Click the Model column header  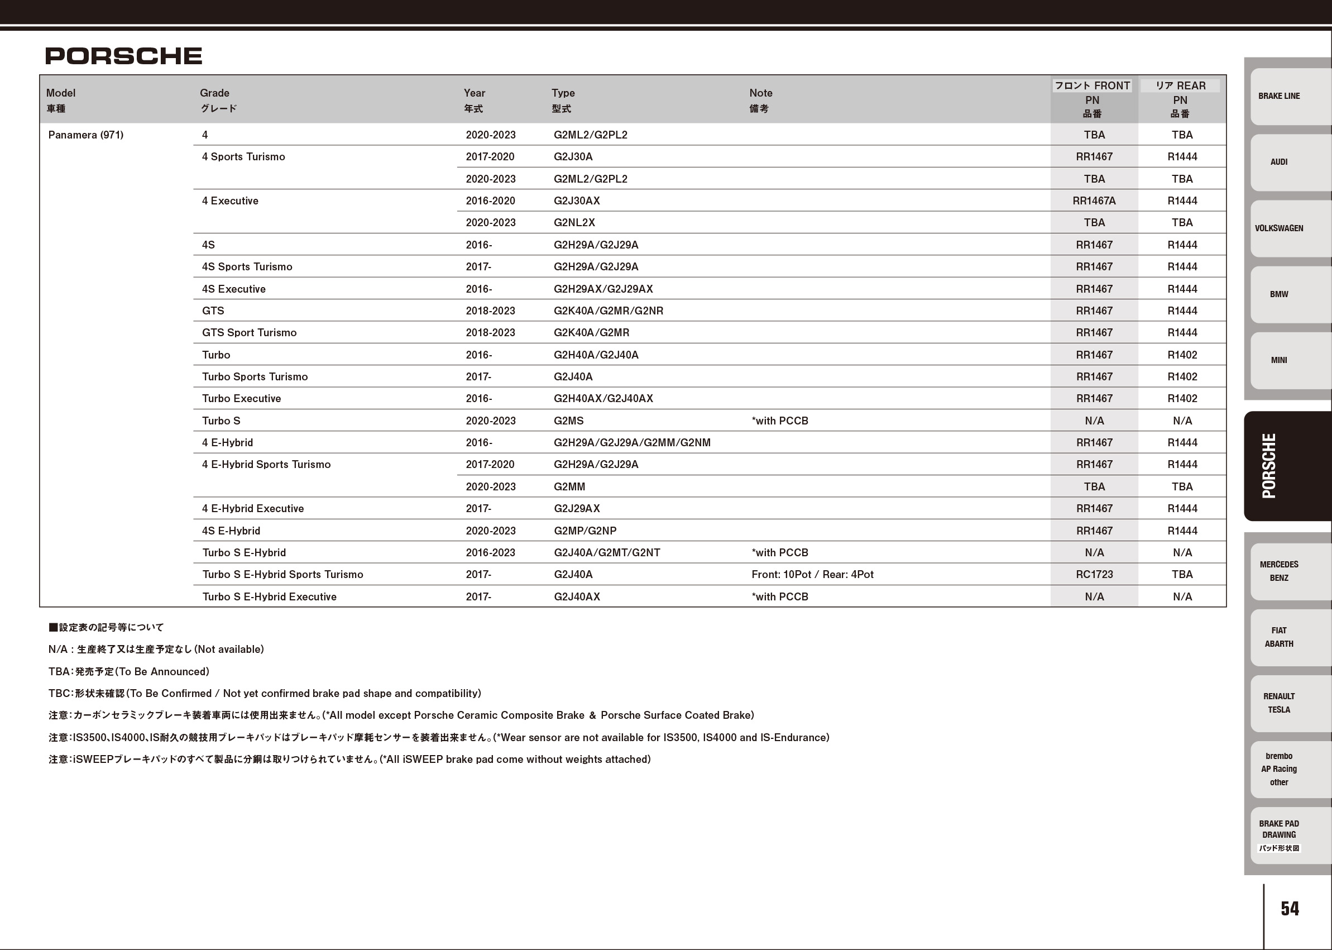(61, 100)
